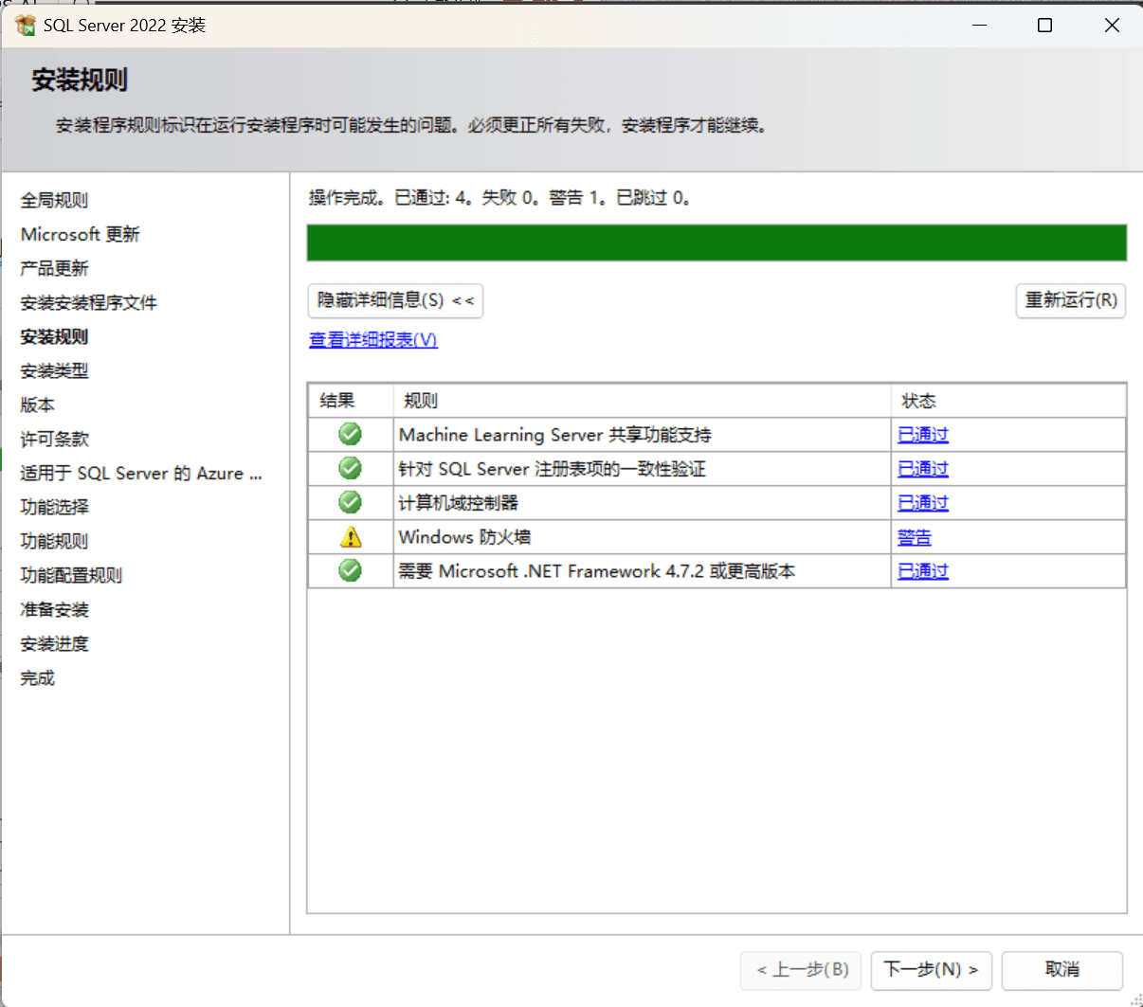
Task: Select 准备安装 step in sidebar
Action: (54, 609)
